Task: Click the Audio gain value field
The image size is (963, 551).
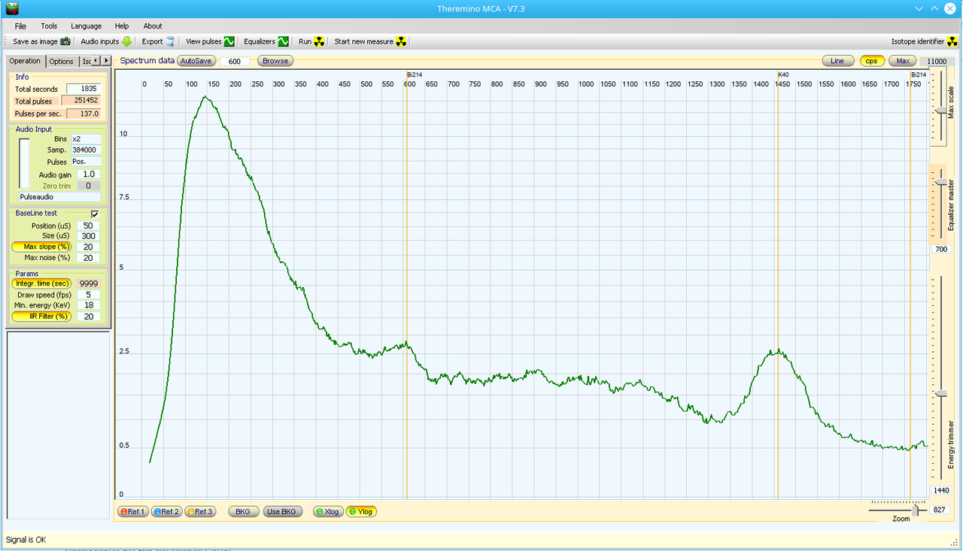Action: pyautogui.click(x=88, y=174)
